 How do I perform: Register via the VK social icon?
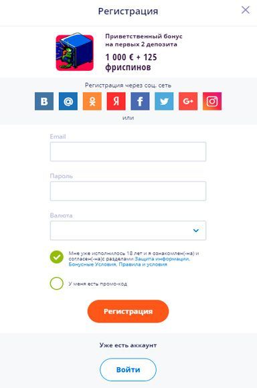pos(44,101)
